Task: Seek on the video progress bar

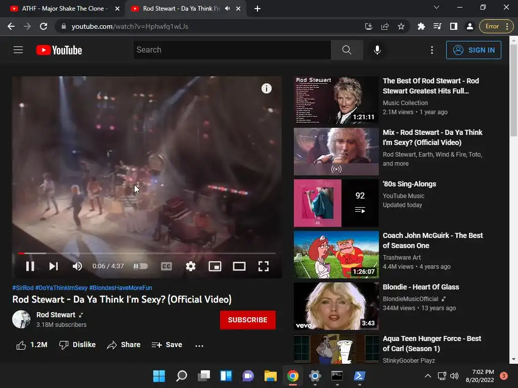Action: 147,254
